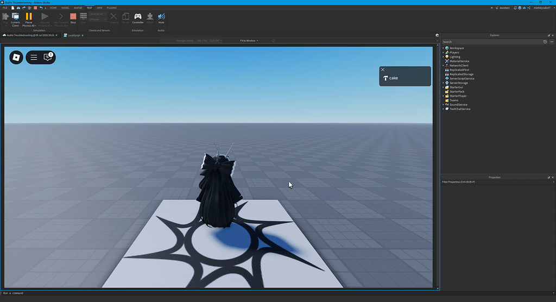Select ReplicatedStorage in Explorer

coord(461,74)
